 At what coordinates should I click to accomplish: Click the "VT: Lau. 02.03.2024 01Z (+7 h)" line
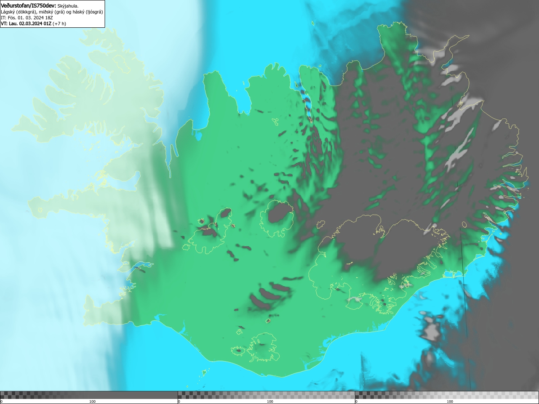34,24
